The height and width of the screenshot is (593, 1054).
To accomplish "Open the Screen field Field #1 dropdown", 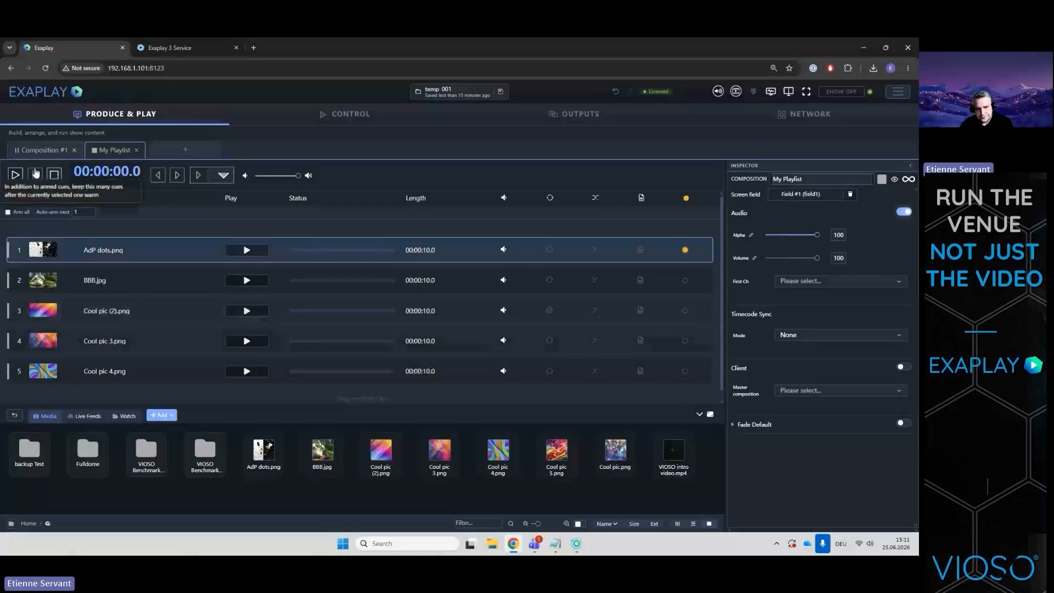I will [805, 194].
